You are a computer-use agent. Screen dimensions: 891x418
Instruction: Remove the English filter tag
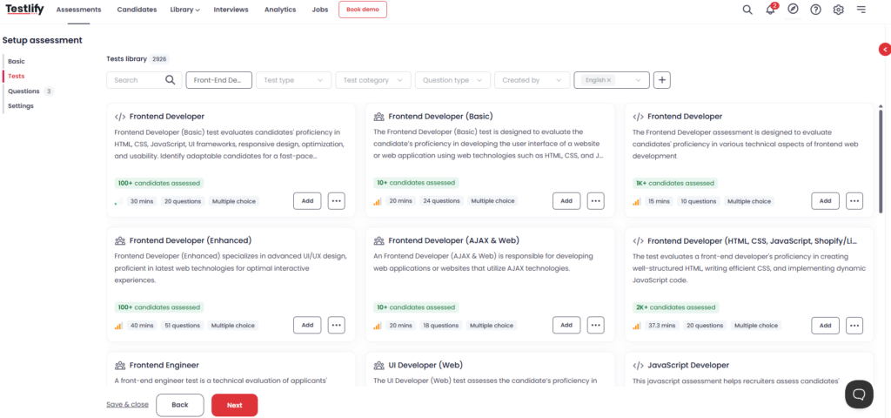[x=608, y=80]
